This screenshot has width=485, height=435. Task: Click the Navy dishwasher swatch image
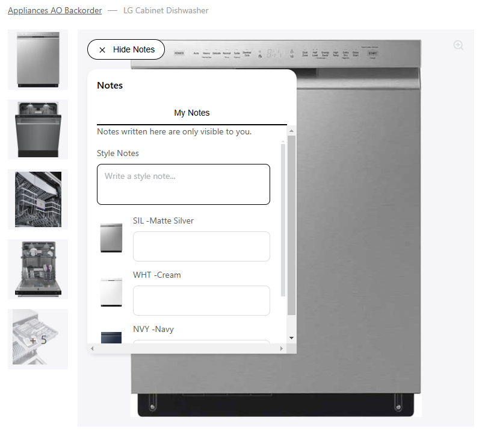pos(111,337)
